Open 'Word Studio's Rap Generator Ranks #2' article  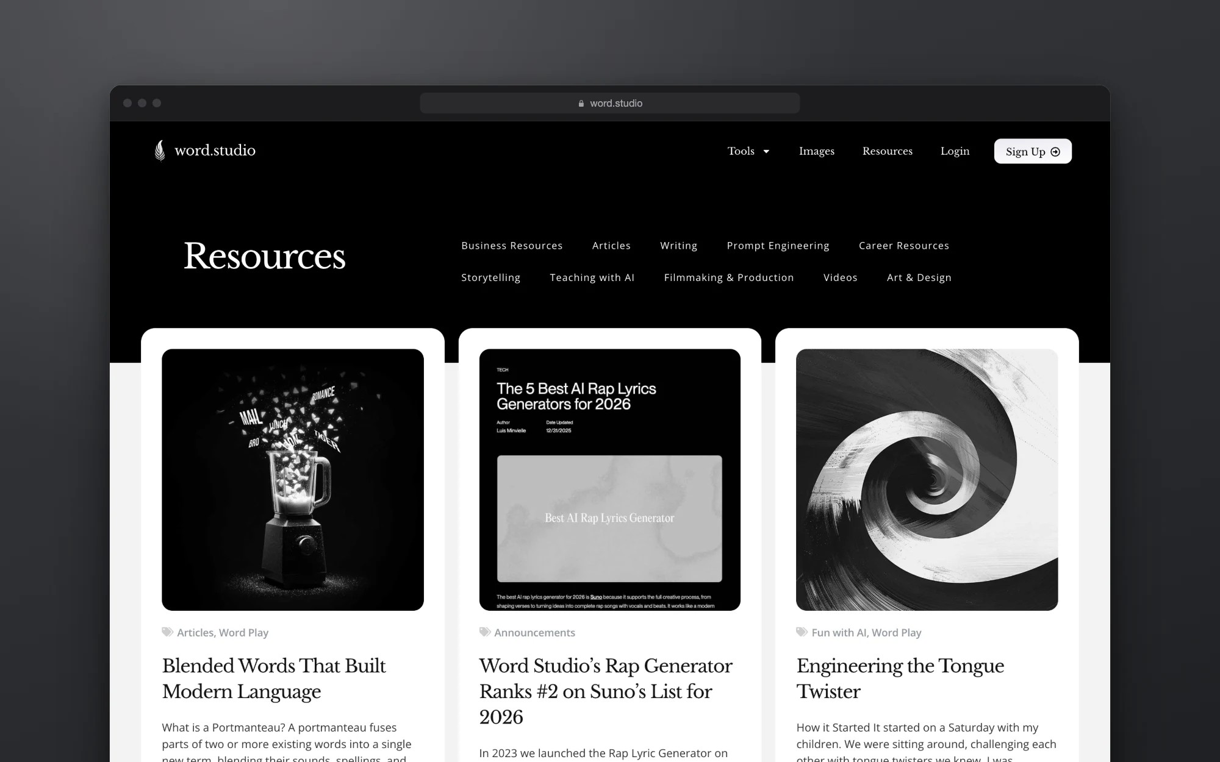[x=606, y=691]
